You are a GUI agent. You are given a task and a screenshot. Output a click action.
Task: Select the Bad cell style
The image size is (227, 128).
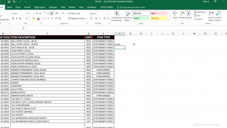click(159, 14)
